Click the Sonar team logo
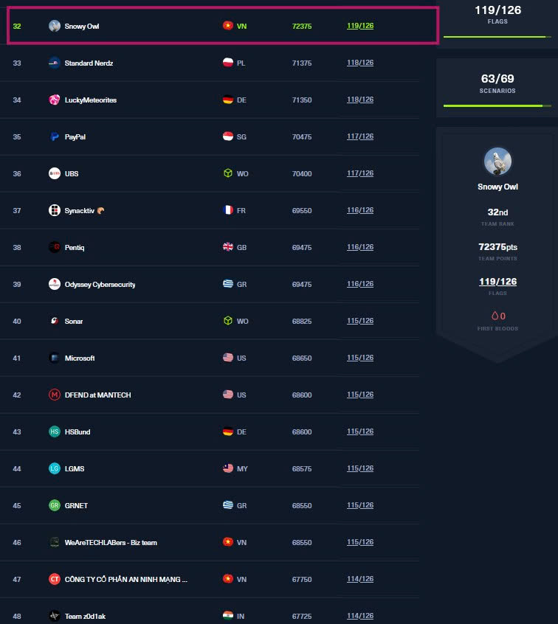This screenshot has height=624, width=558. tap(55, 321)
